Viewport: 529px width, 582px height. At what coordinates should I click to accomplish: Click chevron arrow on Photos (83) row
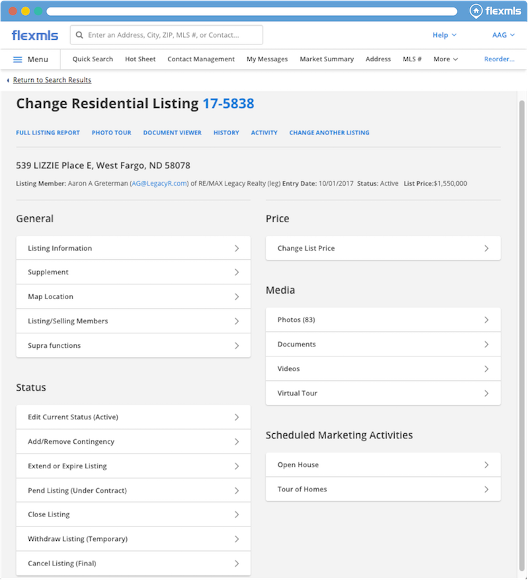486,320
